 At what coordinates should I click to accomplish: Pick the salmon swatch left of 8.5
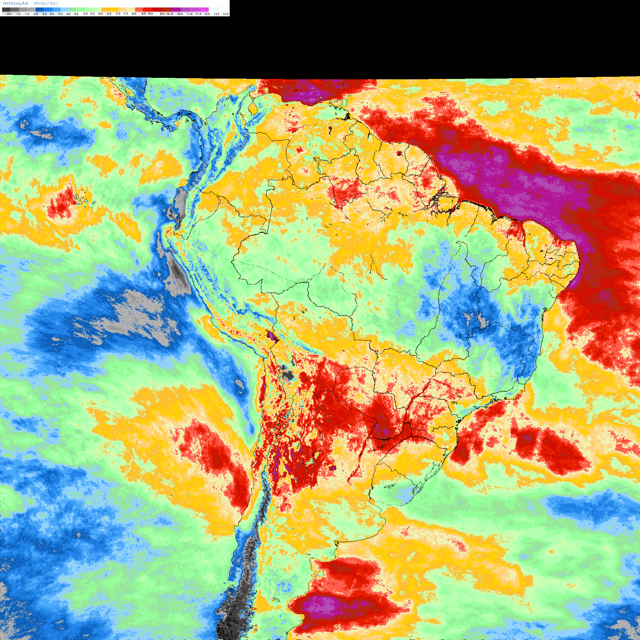coord(139,10)
